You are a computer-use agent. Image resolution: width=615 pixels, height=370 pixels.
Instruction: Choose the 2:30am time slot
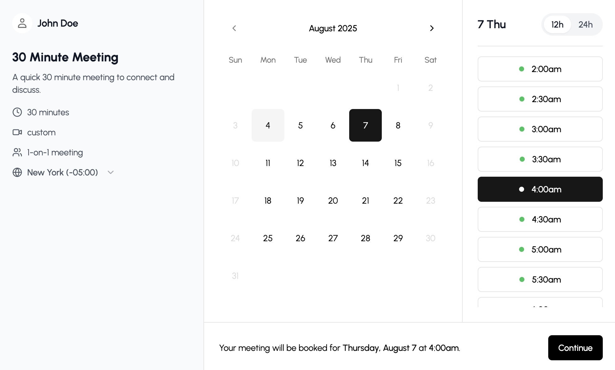(540, 99)
